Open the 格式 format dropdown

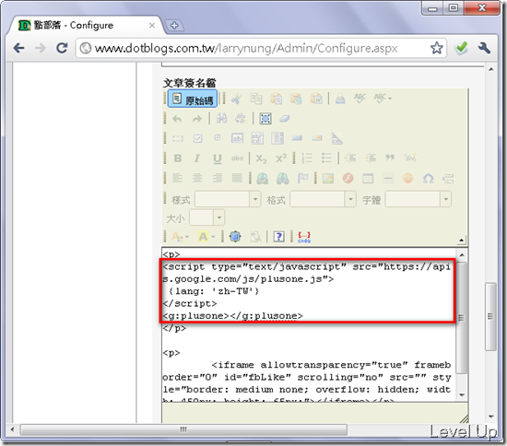(323, 199)
